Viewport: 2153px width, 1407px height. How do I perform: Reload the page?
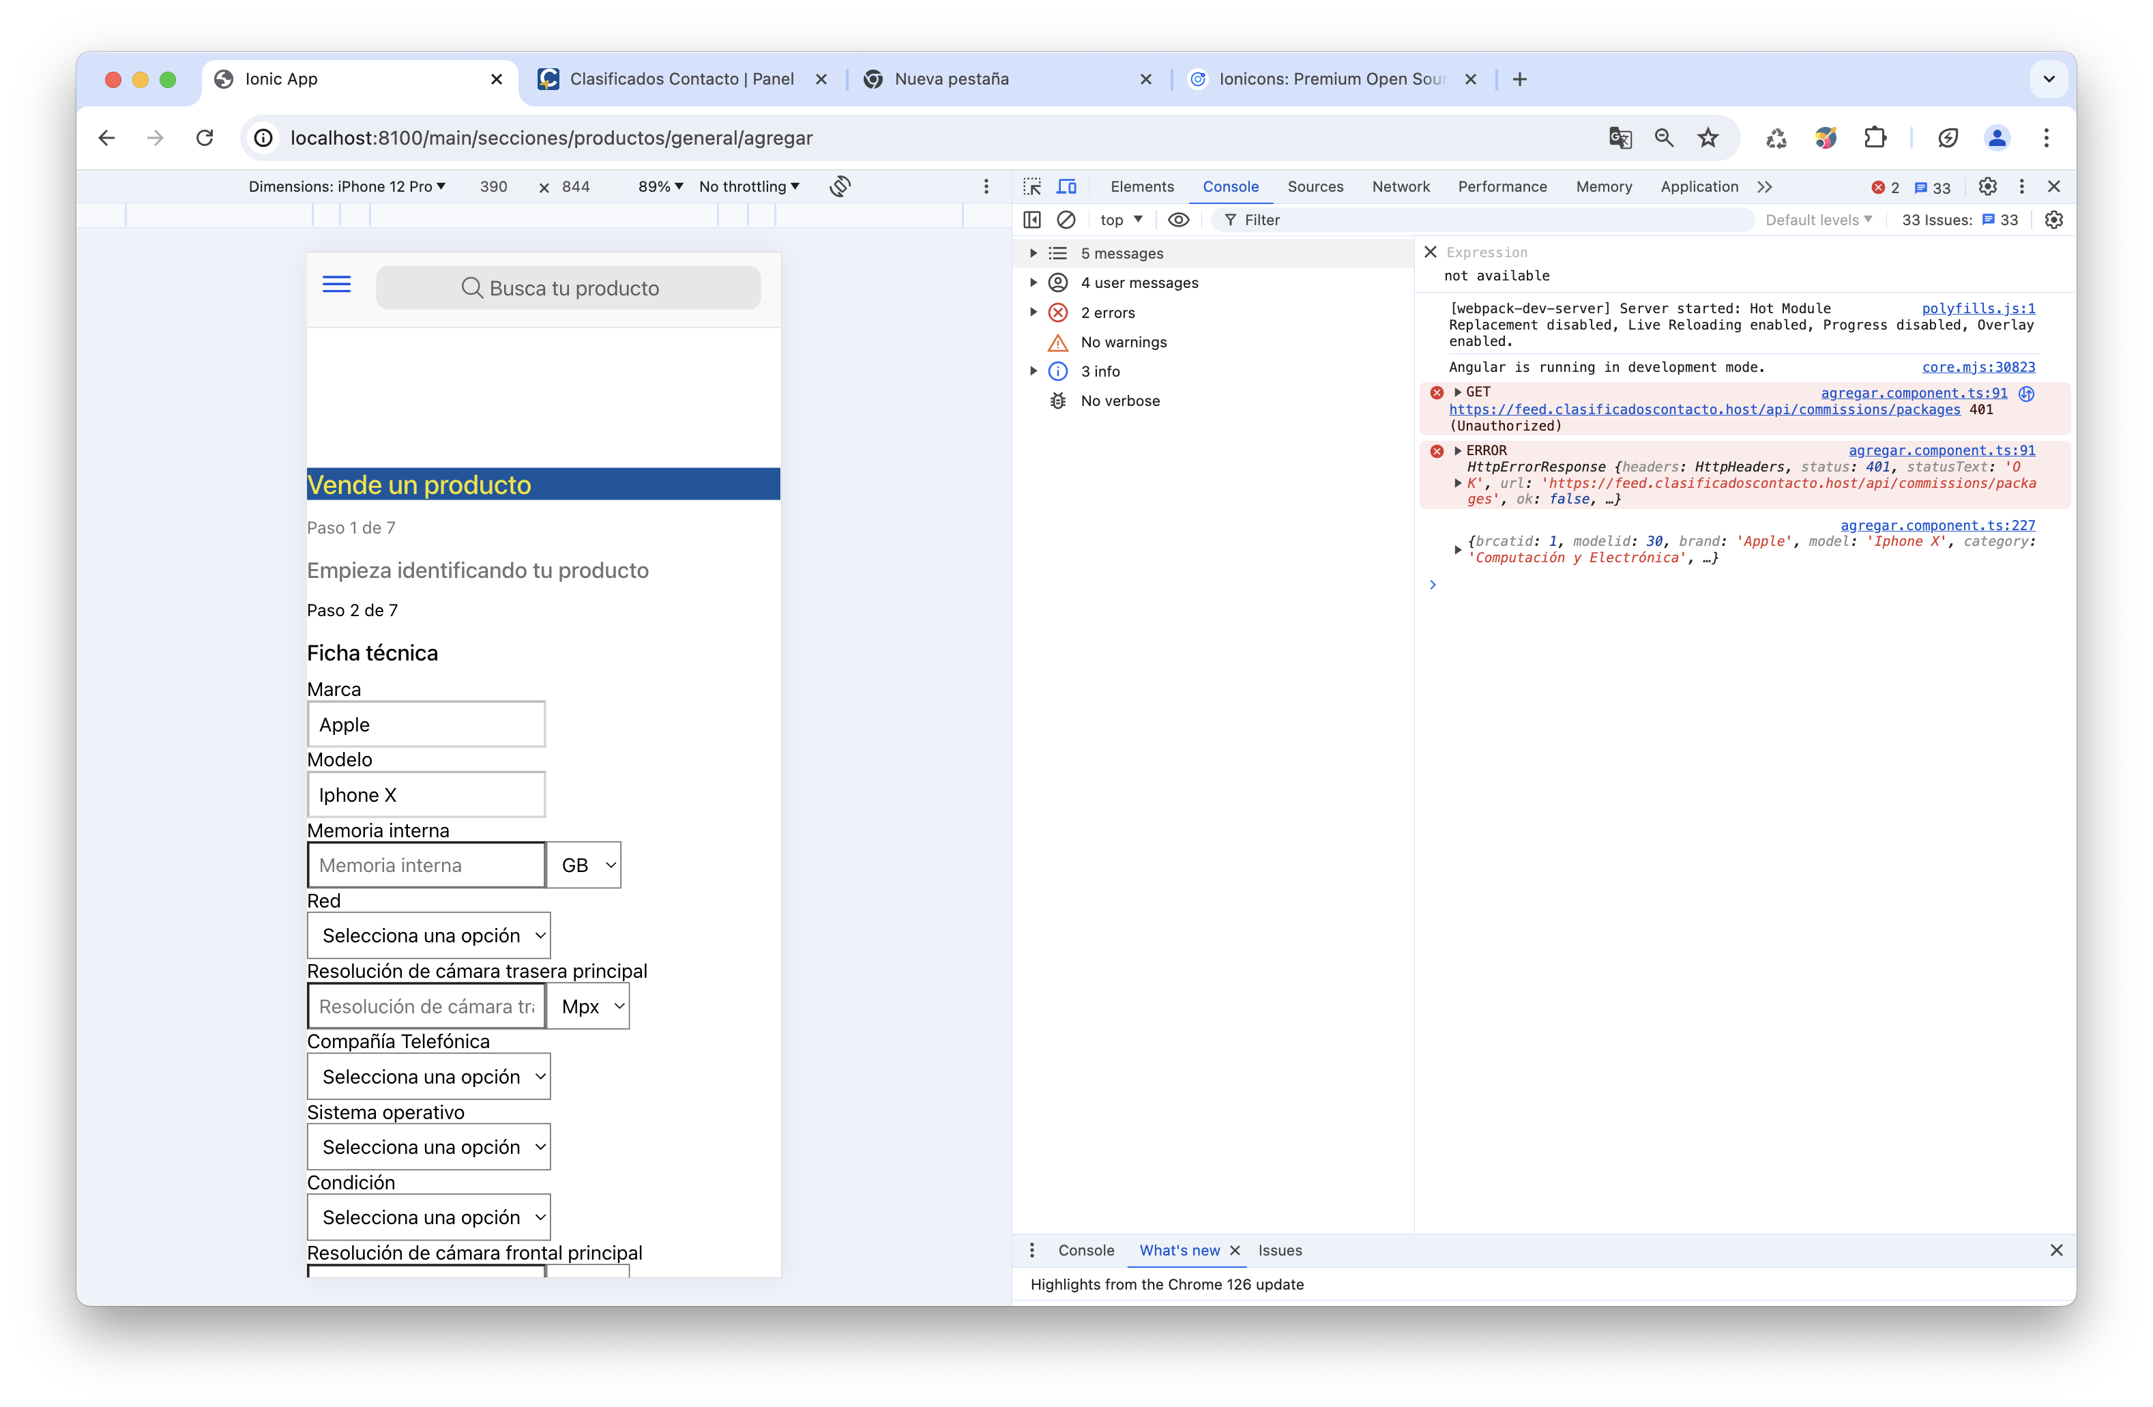pyautogui.click(x=205, y=138)
